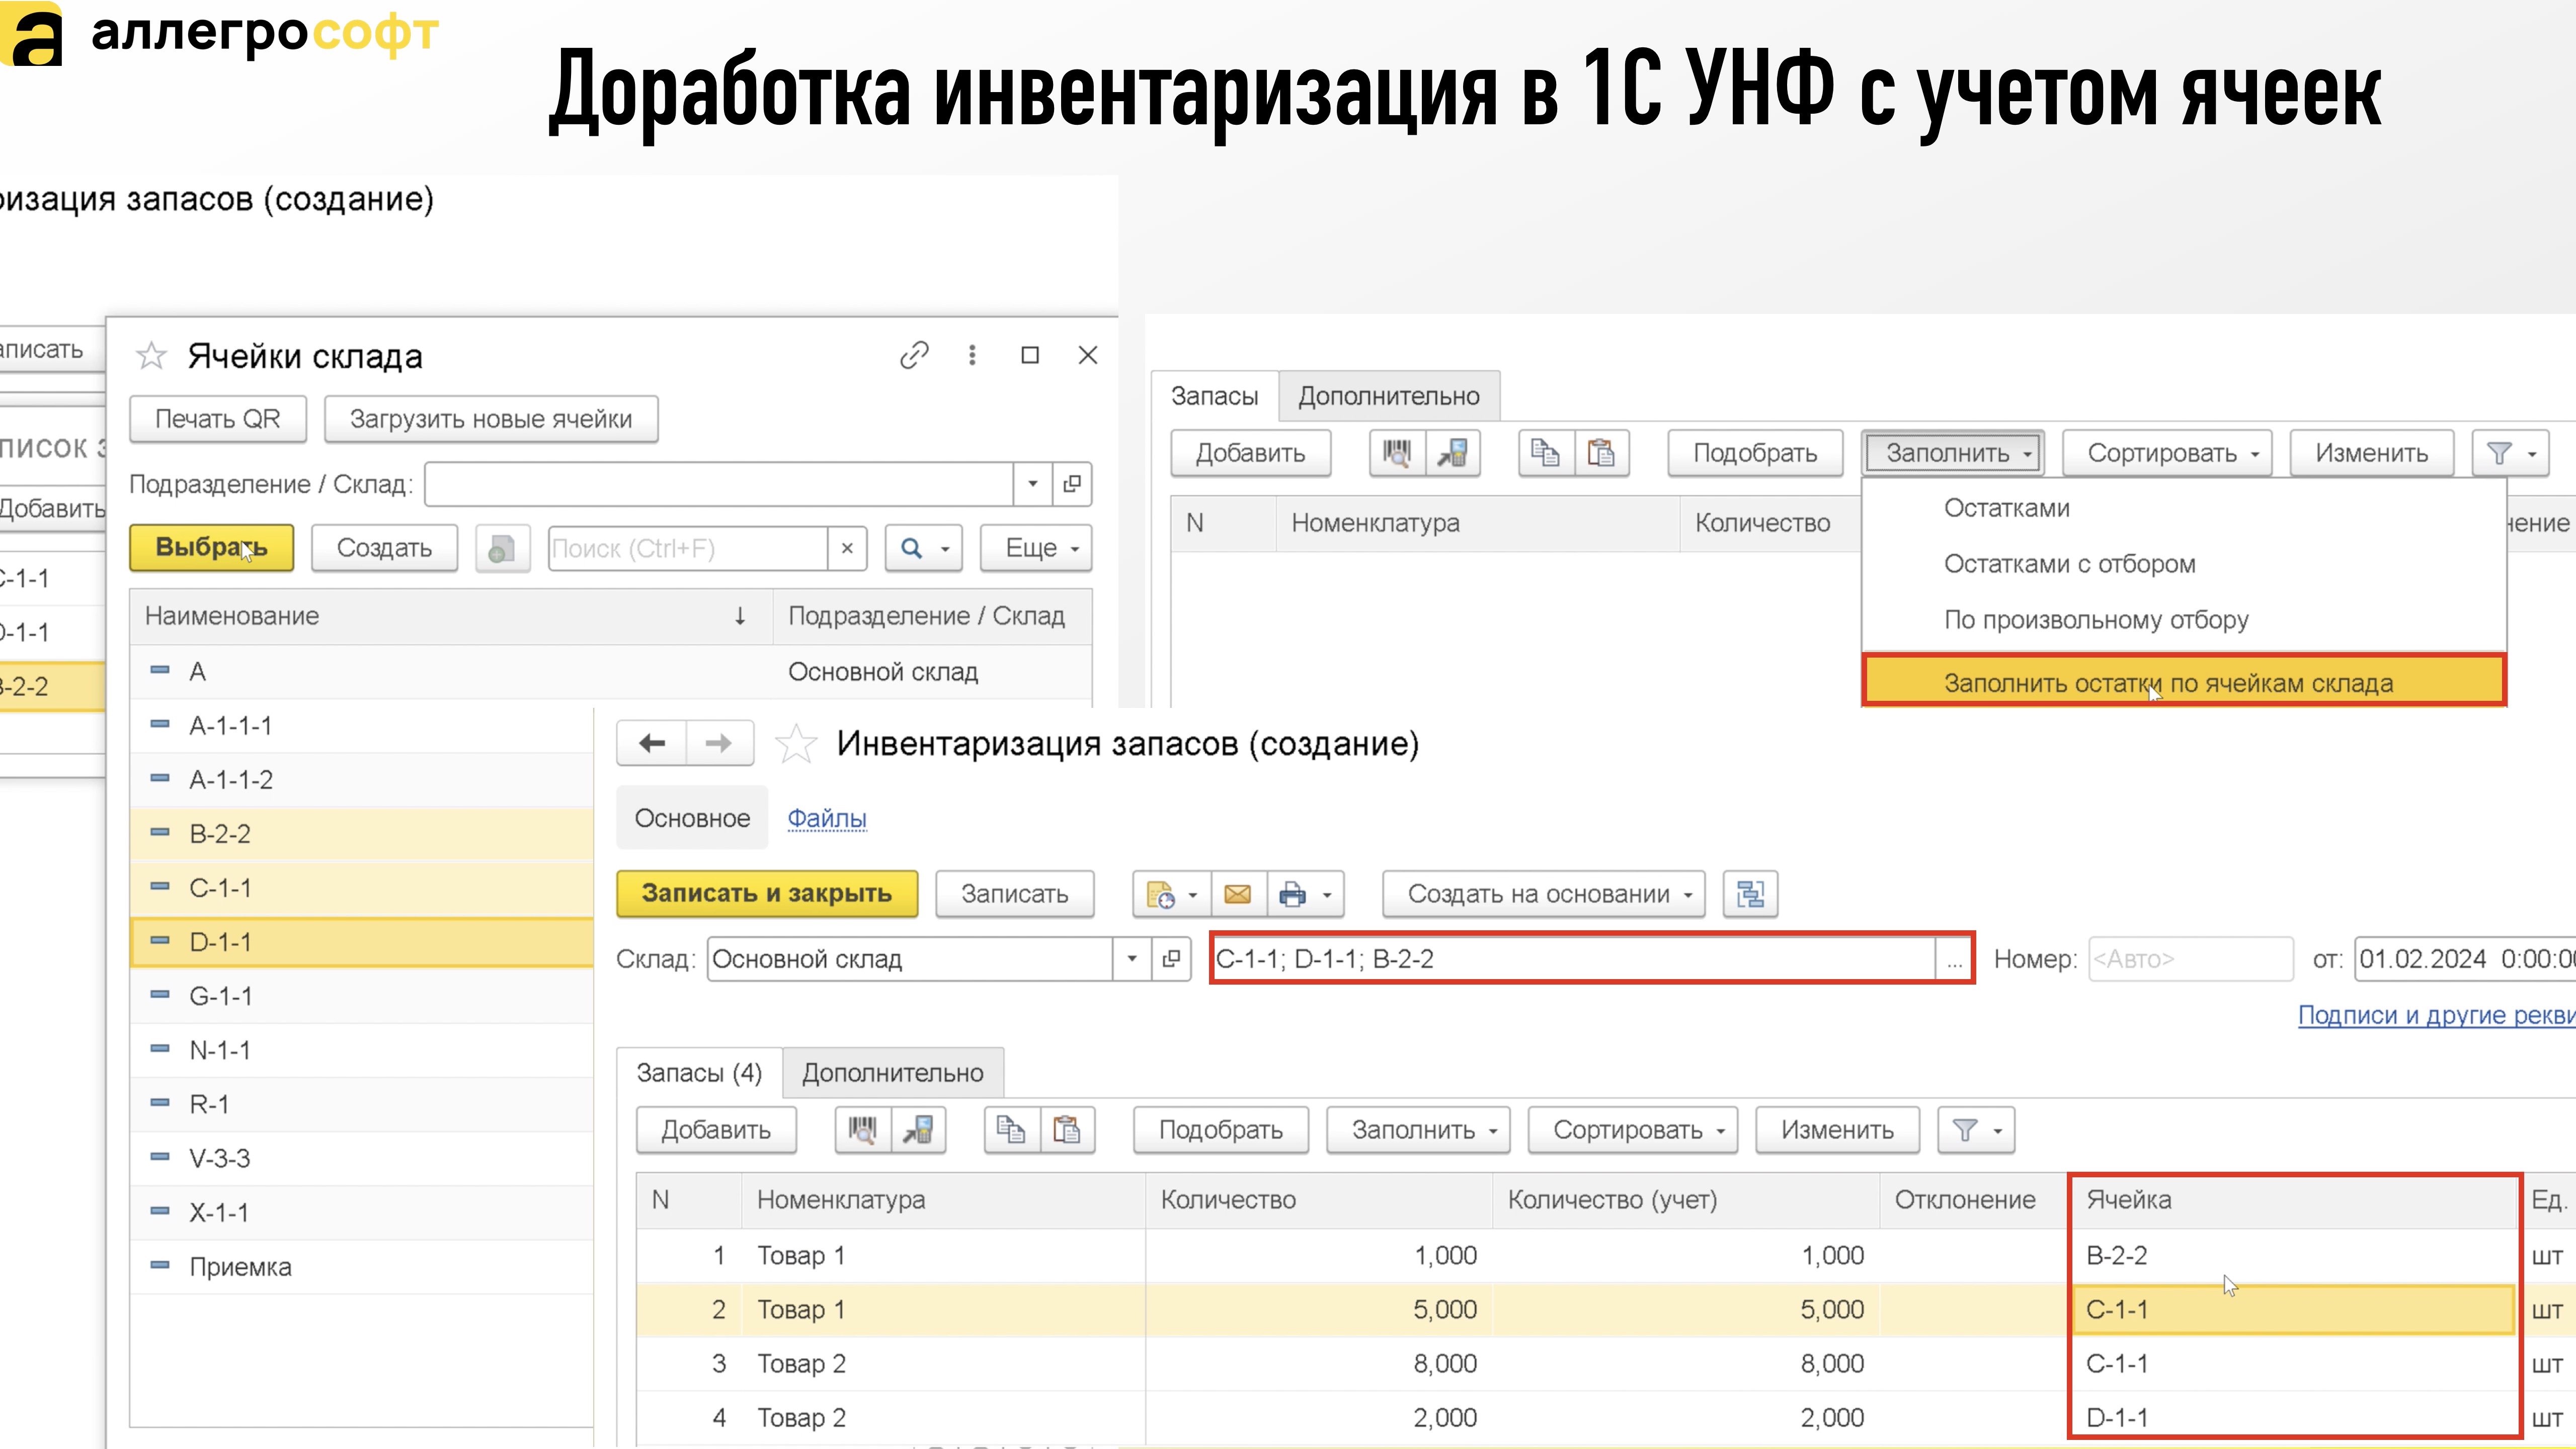Expand the Склад dropdown arrow
The height and width of the screenshot is (1449, 2576).
click(x=1131, y=959)
